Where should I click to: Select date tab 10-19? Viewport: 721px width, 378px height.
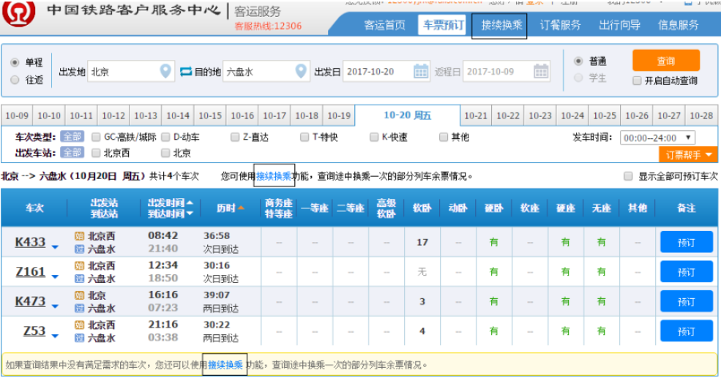pos(339,116)
